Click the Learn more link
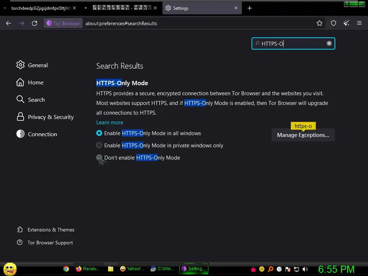Viewport: 368px width, 276px height. tap(110, 123)
